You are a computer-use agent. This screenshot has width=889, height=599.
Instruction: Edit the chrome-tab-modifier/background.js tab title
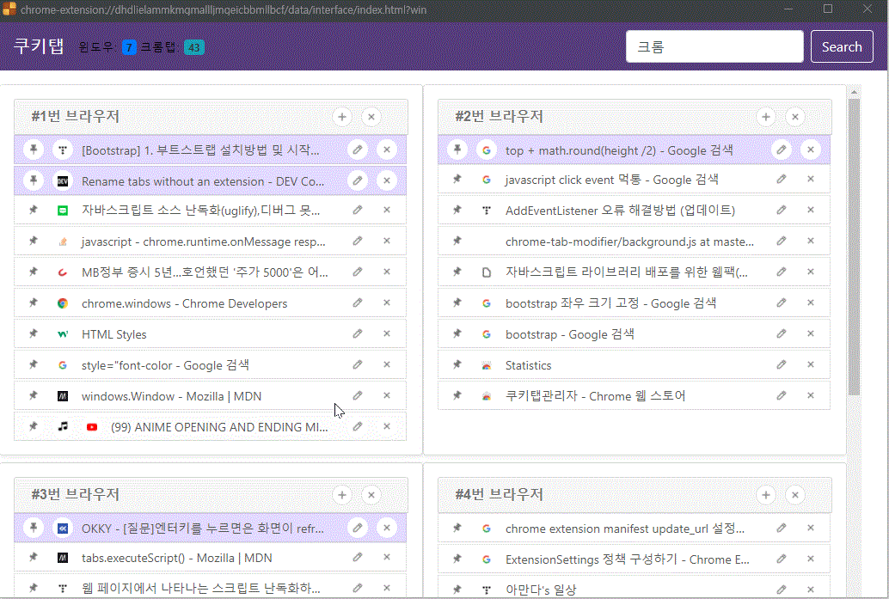click(782, 241)
